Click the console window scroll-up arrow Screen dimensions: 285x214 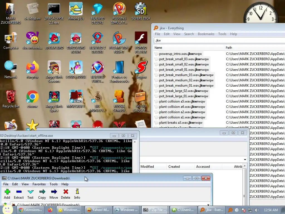(x=135, y=142)
